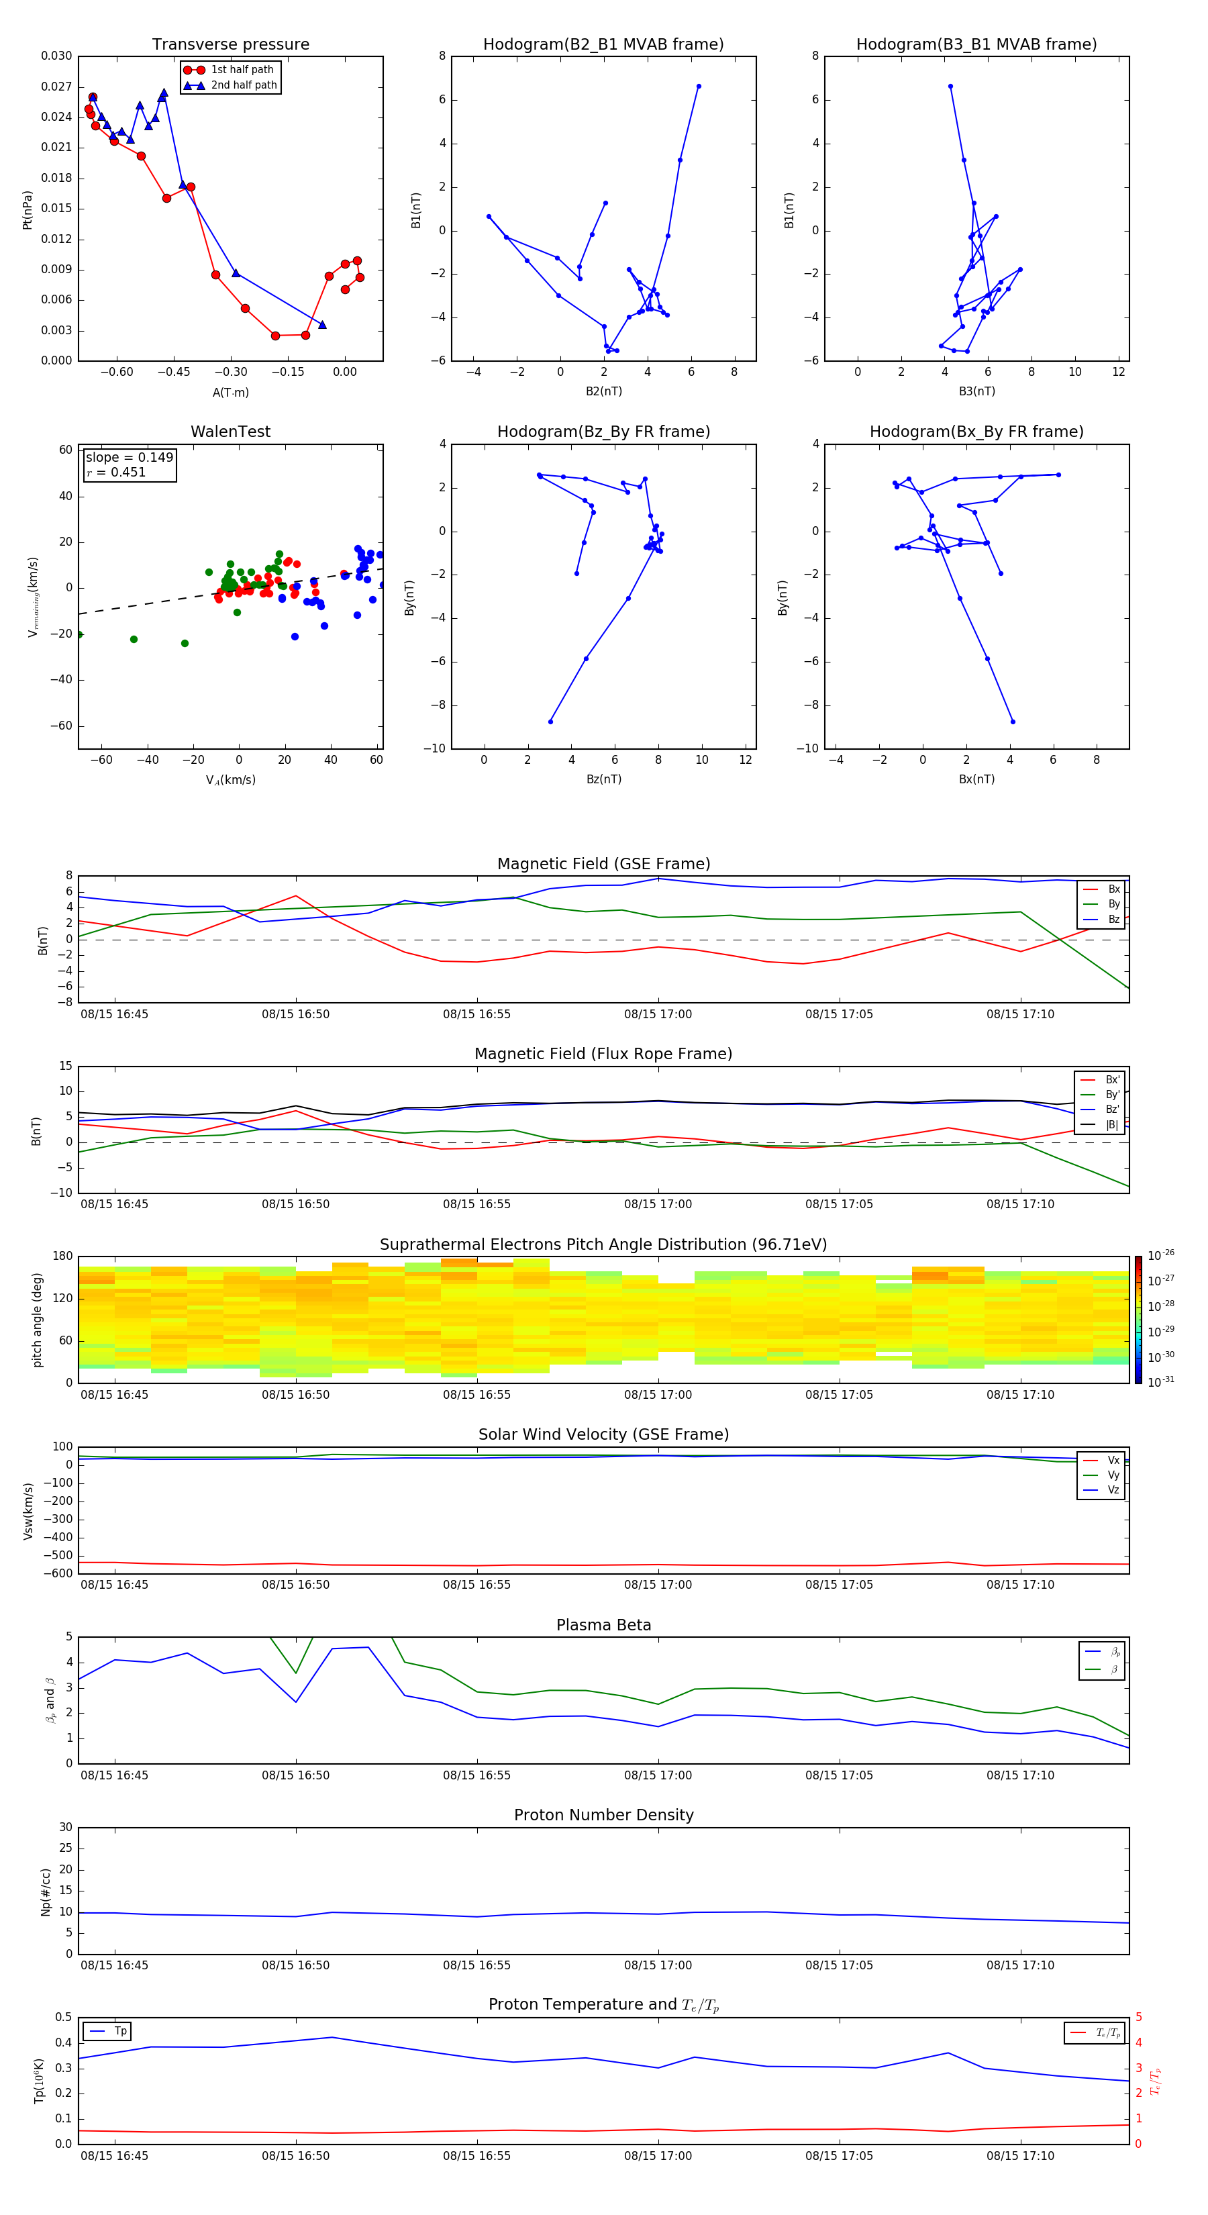1208x2215 pixels.
Task: Select the "r = 0.451" annotation text
Action: pos(116,472)
